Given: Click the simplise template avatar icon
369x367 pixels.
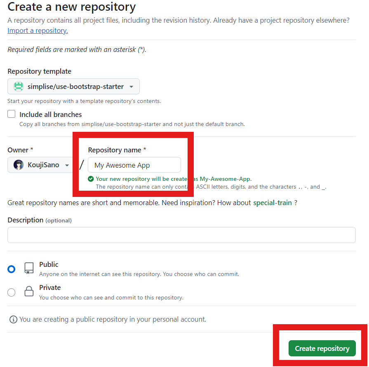Looking at the screenshot, I should click(x=18, y=86).
